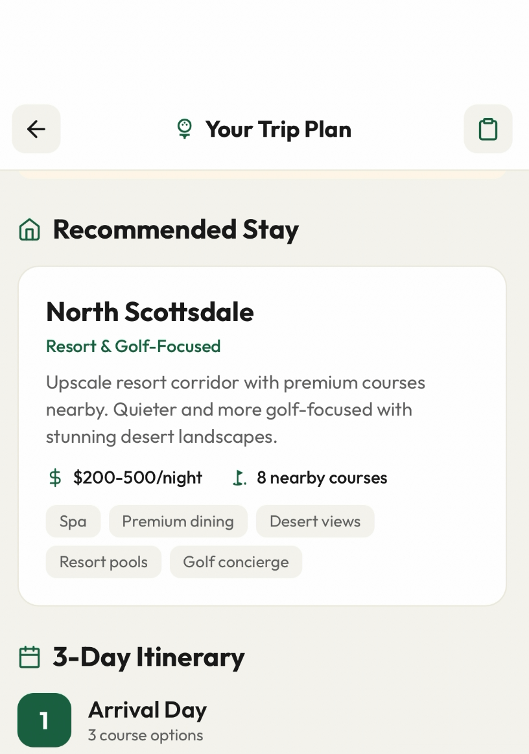This screenshot has width=529, height=754.
Task: Select the Premium dining tag
Action: click(x=178, y=521)
